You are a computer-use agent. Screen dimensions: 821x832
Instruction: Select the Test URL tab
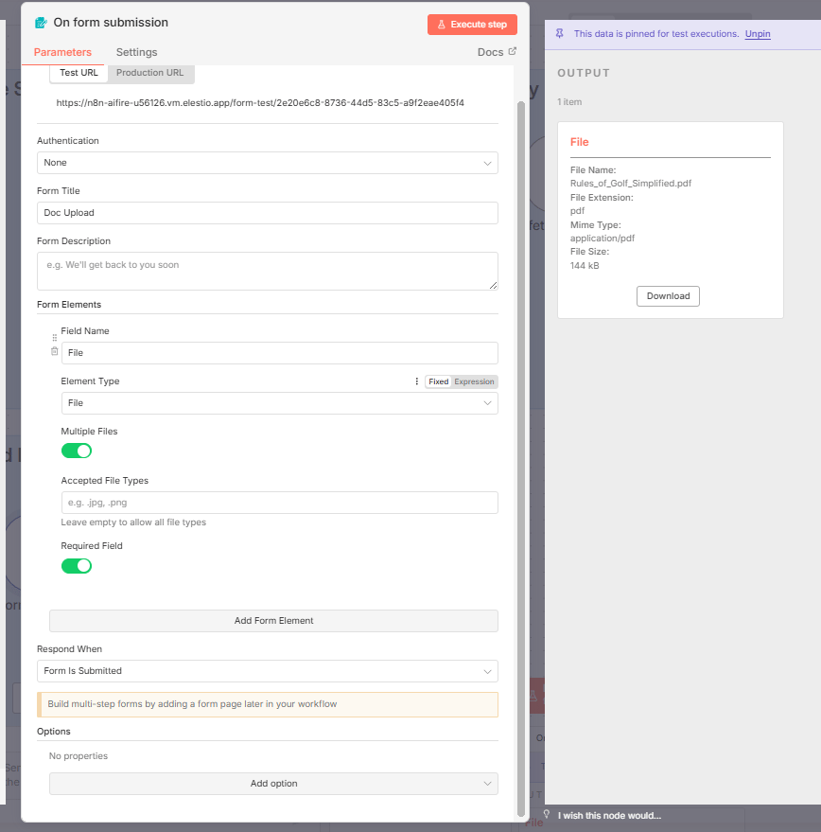[x=79, y=73]
